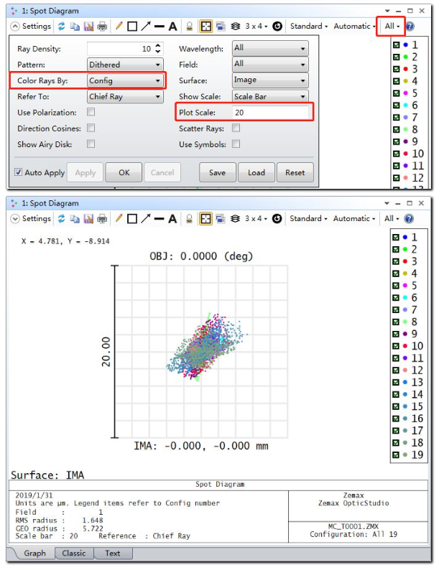
Task: Click the OK button in settings
Action: tap(124, 172)
